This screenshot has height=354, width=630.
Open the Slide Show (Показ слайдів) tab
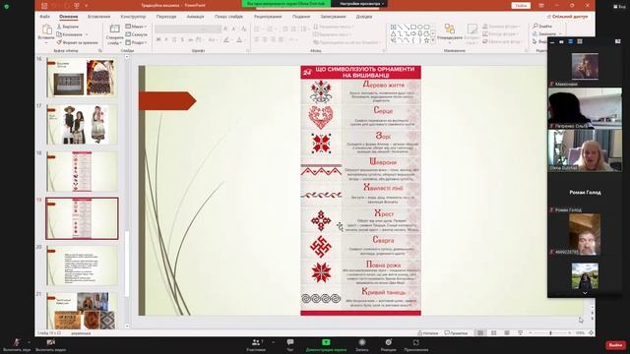coord(228,17)
